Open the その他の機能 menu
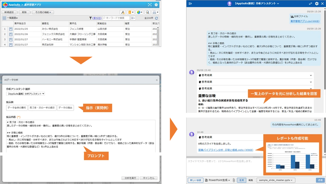Image resolution: width=326 pixels, height=184 pixels. coord(43,12)
